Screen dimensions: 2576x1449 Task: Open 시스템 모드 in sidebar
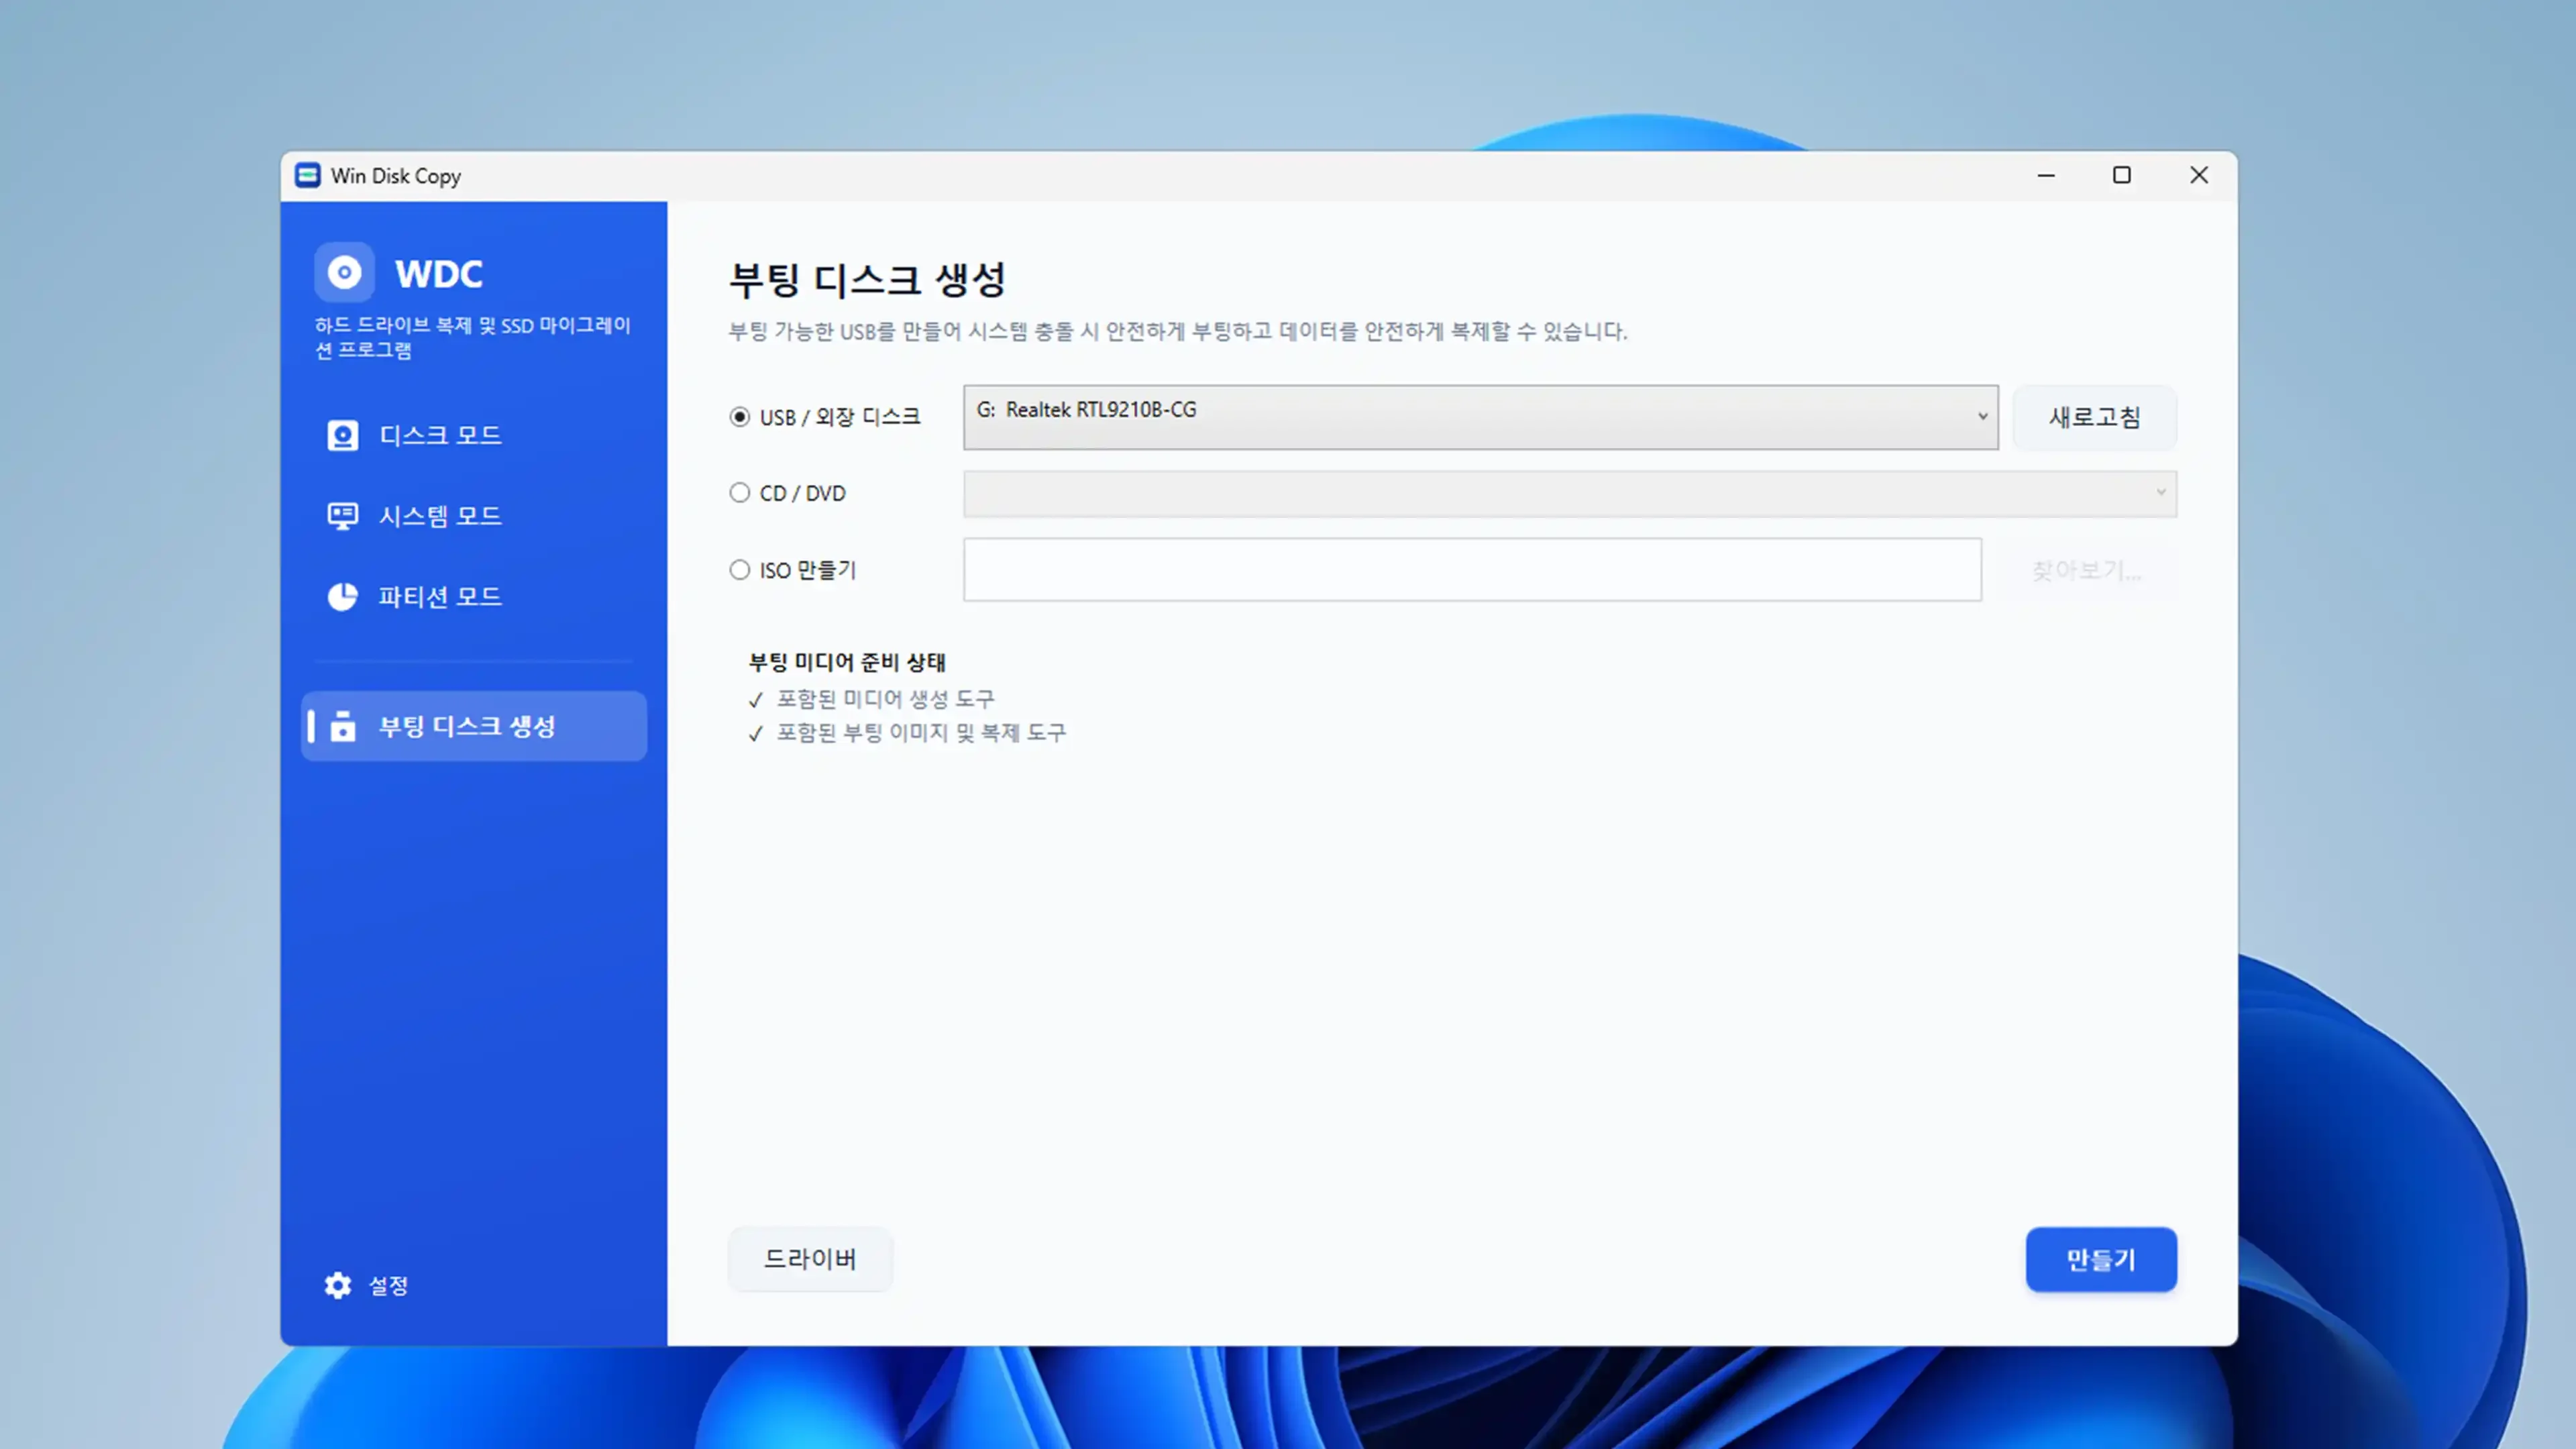click(474, 516)
